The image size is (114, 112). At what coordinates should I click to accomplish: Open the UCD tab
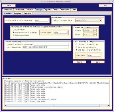74,10
